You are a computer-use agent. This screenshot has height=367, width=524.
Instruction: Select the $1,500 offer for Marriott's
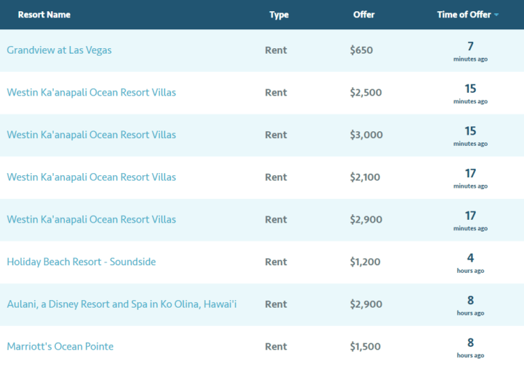pos(365,347)
